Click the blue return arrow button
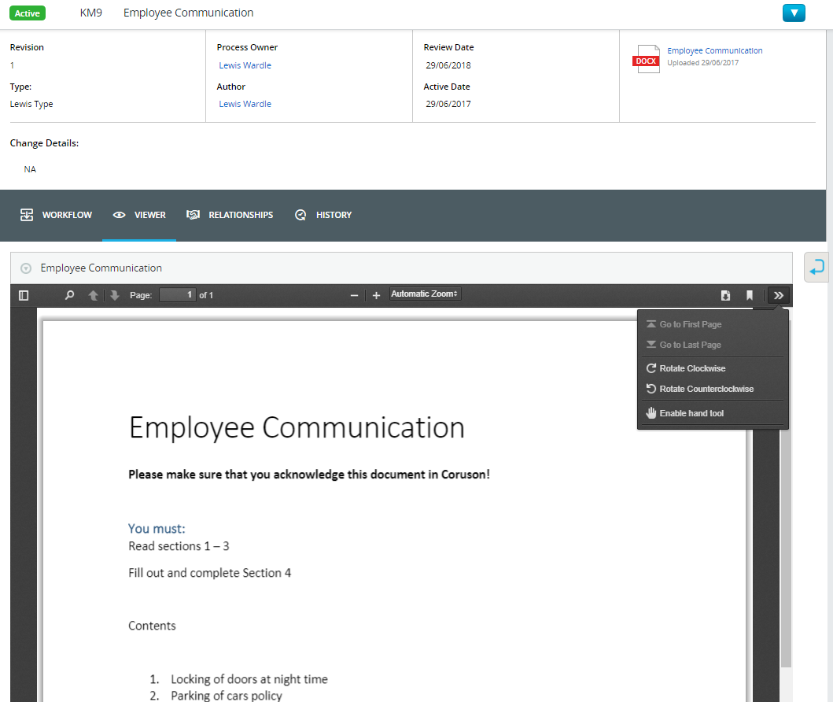The height and width of the screenshot is (702, 833). [x=816, y=267]
